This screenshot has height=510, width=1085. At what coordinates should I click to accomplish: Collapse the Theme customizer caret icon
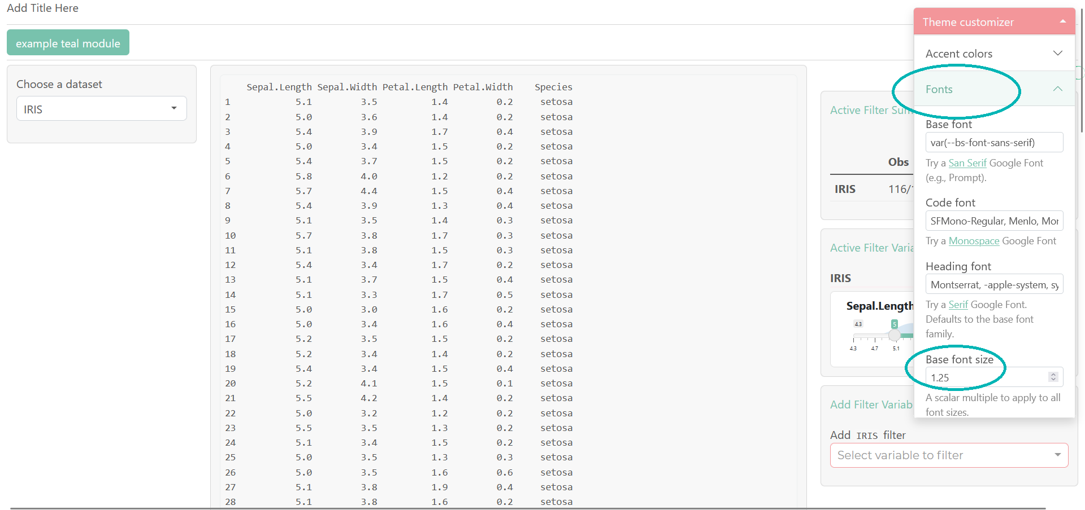[1062, 21]
